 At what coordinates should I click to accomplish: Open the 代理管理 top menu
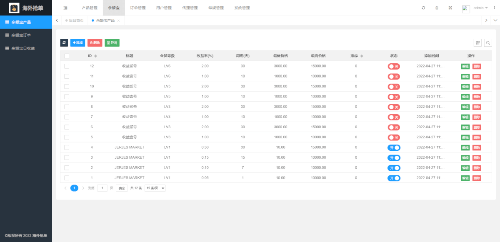pos(190,8)
